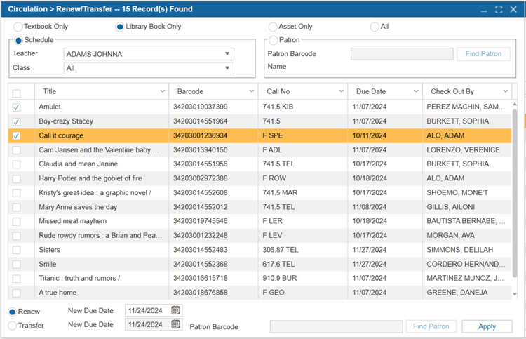Focus the top Patron Barcode field
526x339 pixels.
pos(402,54)
